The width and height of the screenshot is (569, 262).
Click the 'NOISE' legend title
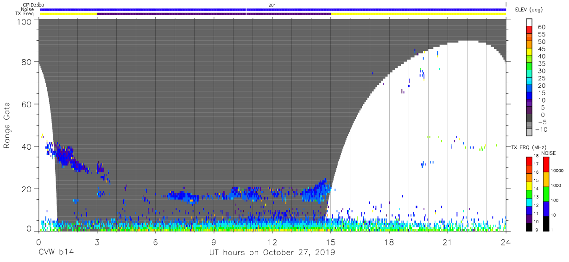click(548, 153)
